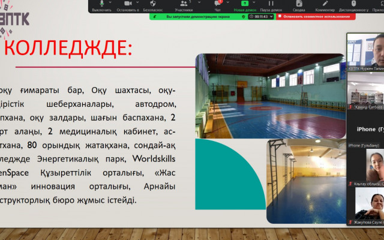Select Жакупова Сауле's video thumbnail
This screenshot has width=384, height=240.
click(x=365, y=204)
